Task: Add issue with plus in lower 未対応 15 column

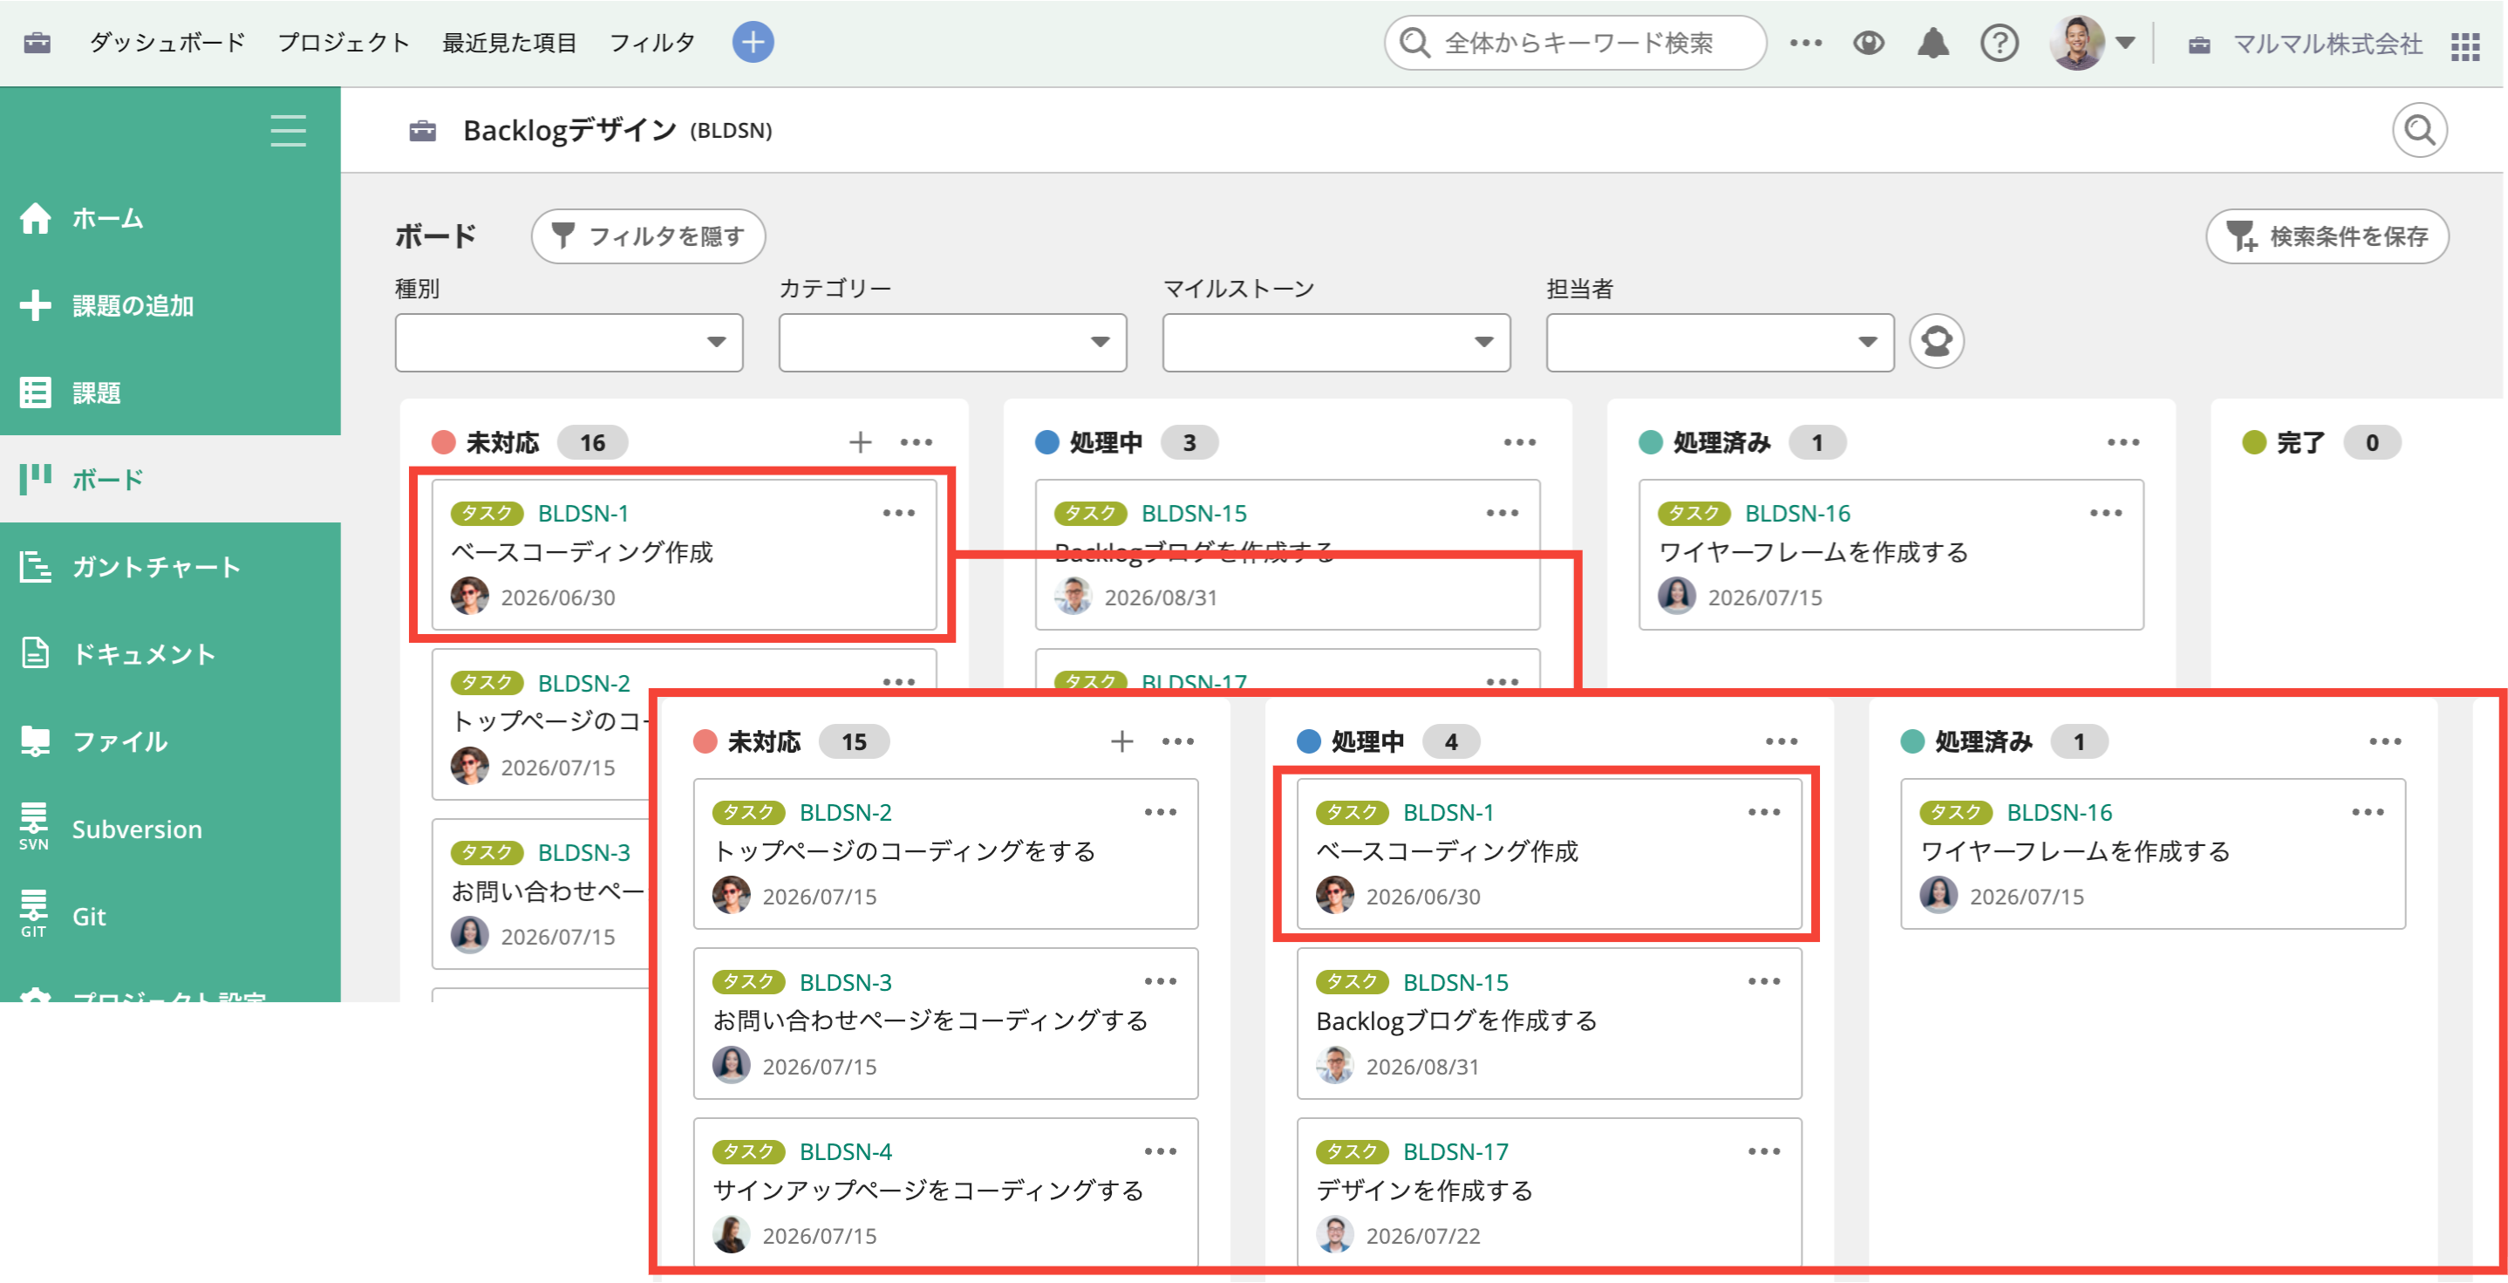Action: coord(1121,741)
